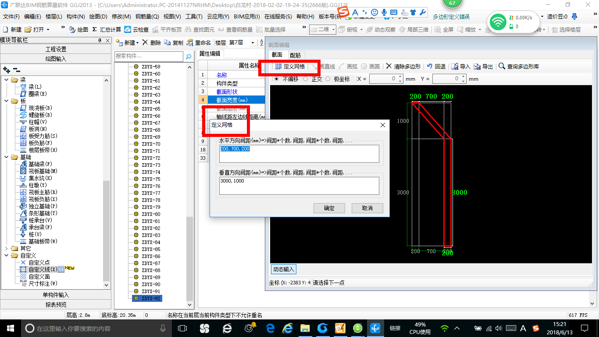Click the expand-all plus icon in navigator
The image size is (599, 337).
click(x=6, y=70)
